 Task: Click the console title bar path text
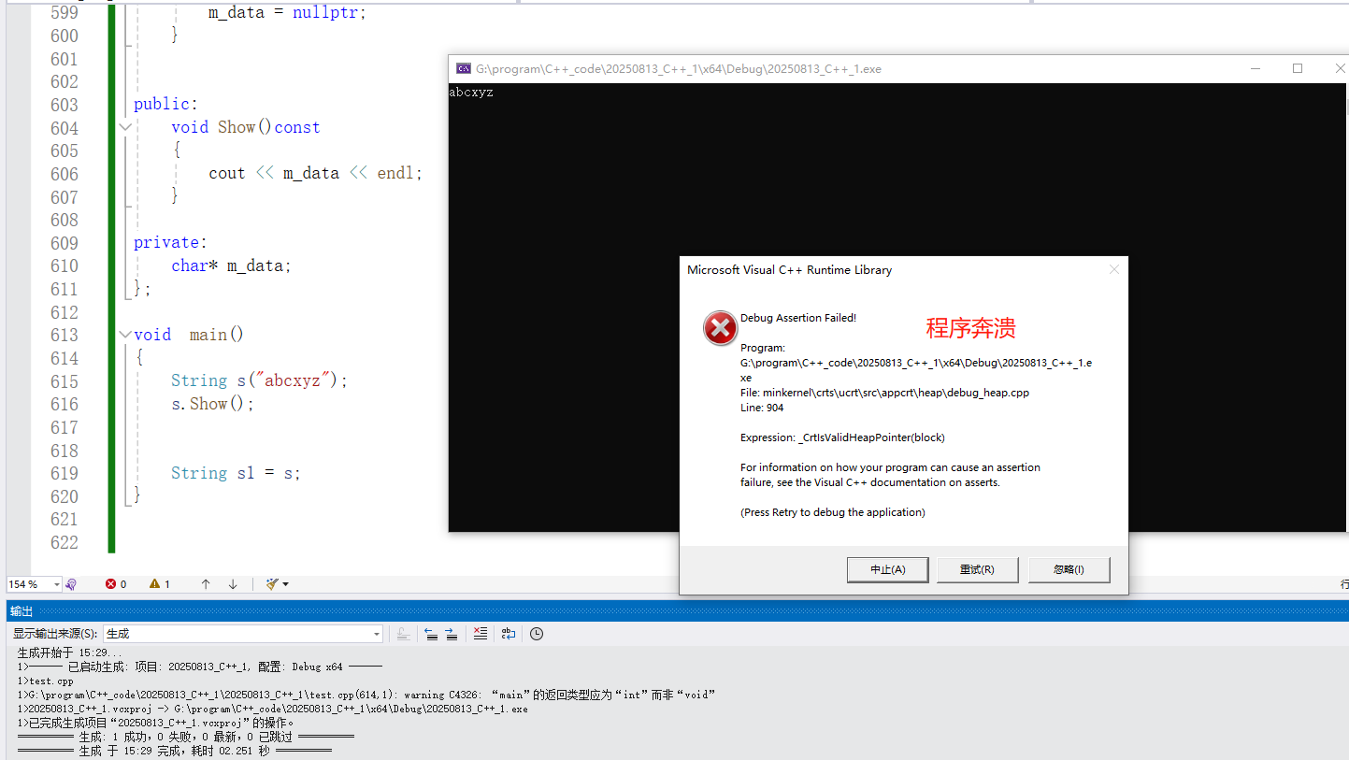(679, 68)
